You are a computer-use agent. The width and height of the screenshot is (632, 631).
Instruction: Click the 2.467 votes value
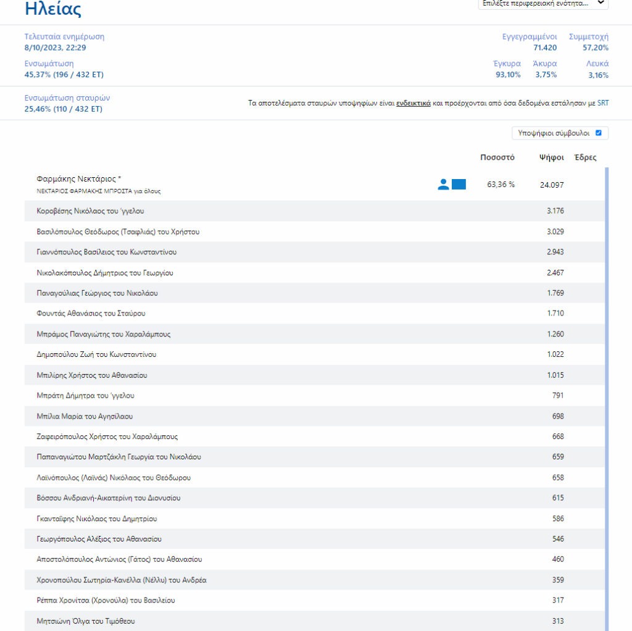click(555, 272)
